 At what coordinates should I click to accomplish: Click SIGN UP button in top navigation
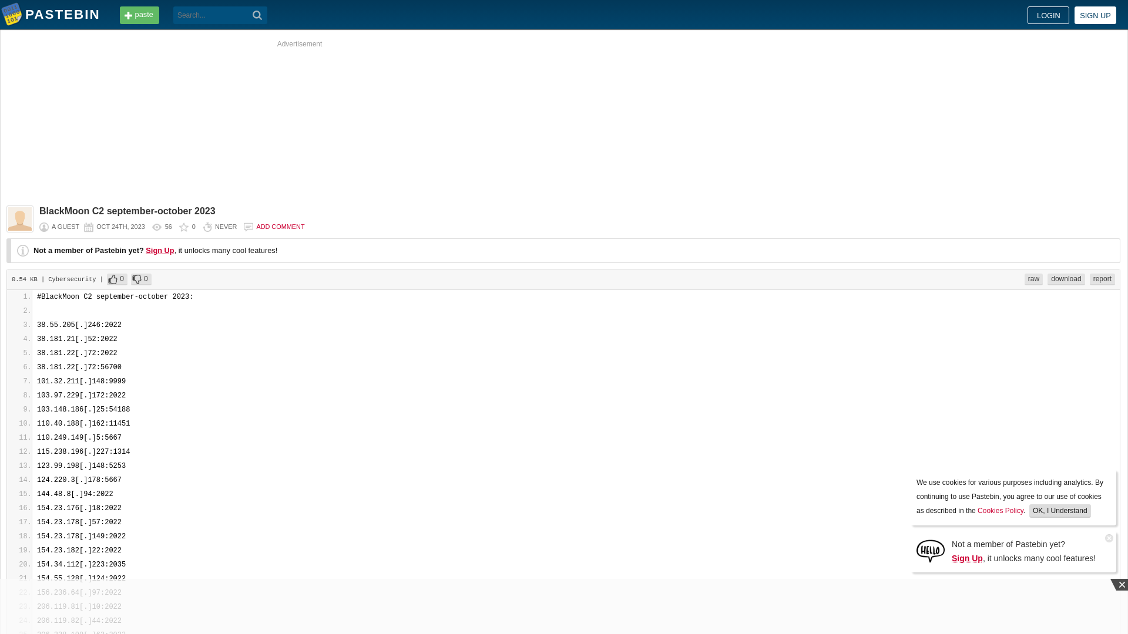[1095, 15]
